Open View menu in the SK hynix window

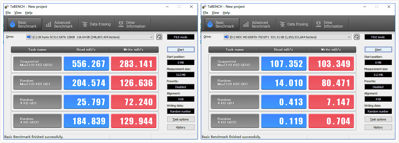point(18,13)
